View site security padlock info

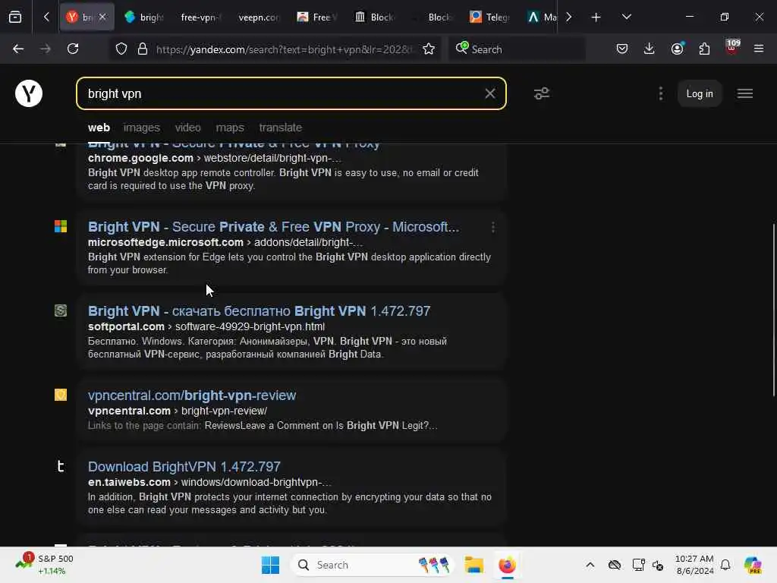[143, 49]
